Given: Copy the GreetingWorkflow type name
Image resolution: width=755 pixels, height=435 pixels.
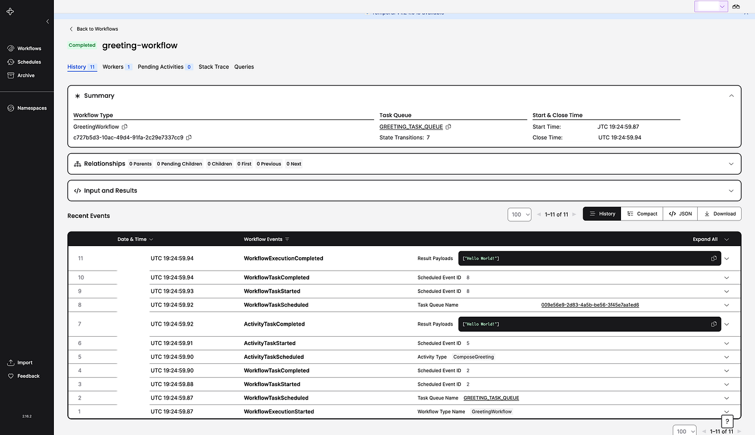Looking at the screenshot, I should [x=124, y=126].
